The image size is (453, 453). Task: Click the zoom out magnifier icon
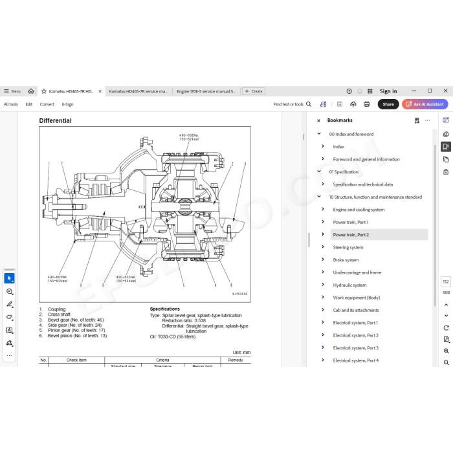pyautogui.click(x=446, y=362)
